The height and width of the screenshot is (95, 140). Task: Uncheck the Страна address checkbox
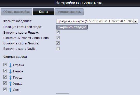coord(5,65)
